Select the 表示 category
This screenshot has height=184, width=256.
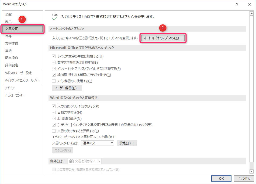coord(8,21)
